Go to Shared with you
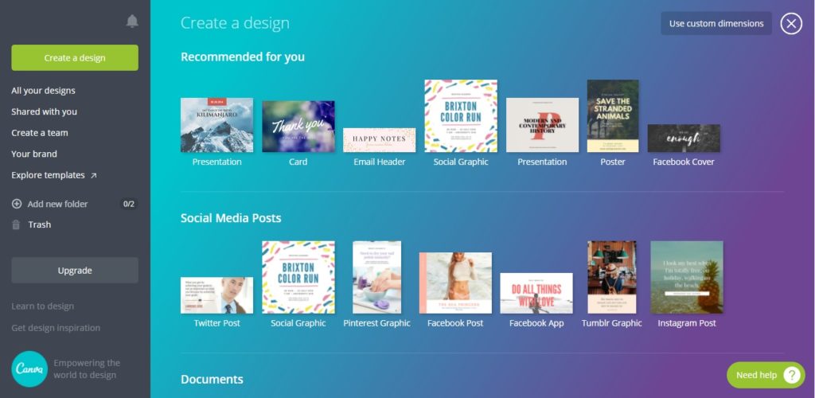Viewport: 815px width, 398px height. 44,112
